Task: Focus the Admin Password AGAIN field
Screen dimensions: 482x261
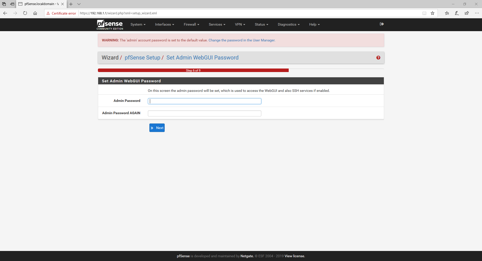Action: 204,113
